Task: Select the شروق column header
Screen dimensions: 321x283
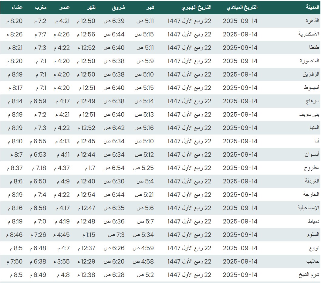Action: (x=118, y=7)
